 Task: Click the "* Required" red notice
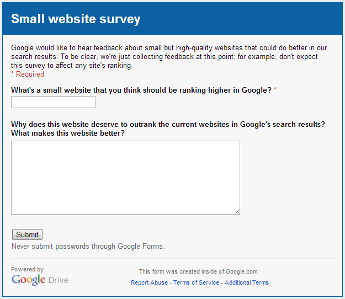coord(28,74)
